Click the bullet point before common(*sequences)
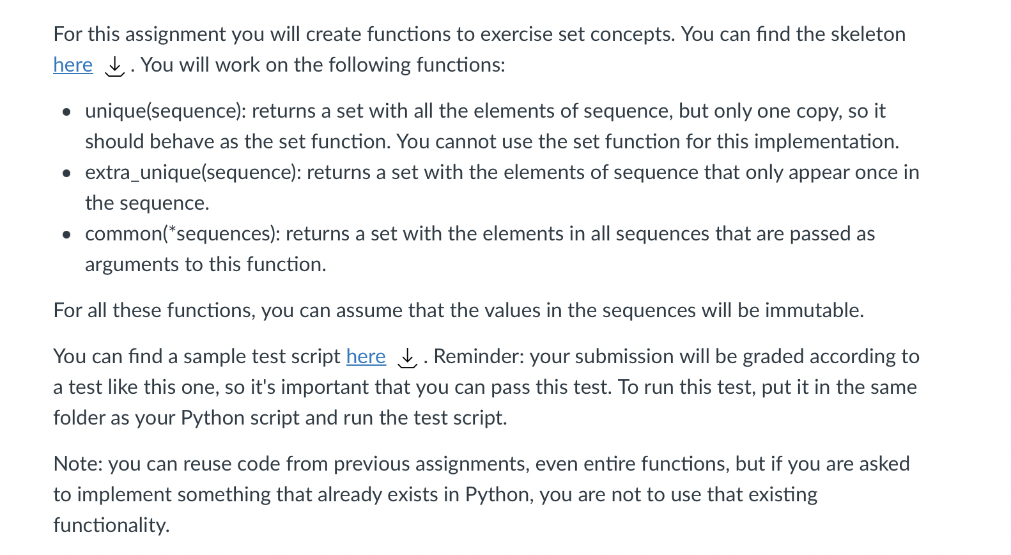The width and height of the screenshot is (1011, 555). click(66, 235)
